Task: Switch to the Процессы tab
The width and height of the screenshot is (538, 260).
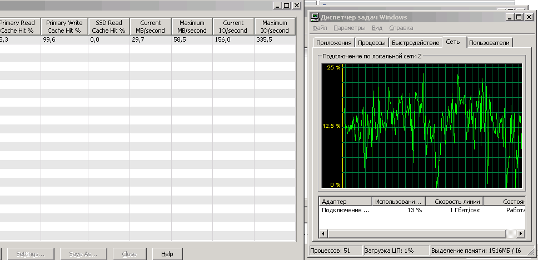Action: (x=371, y=43)
